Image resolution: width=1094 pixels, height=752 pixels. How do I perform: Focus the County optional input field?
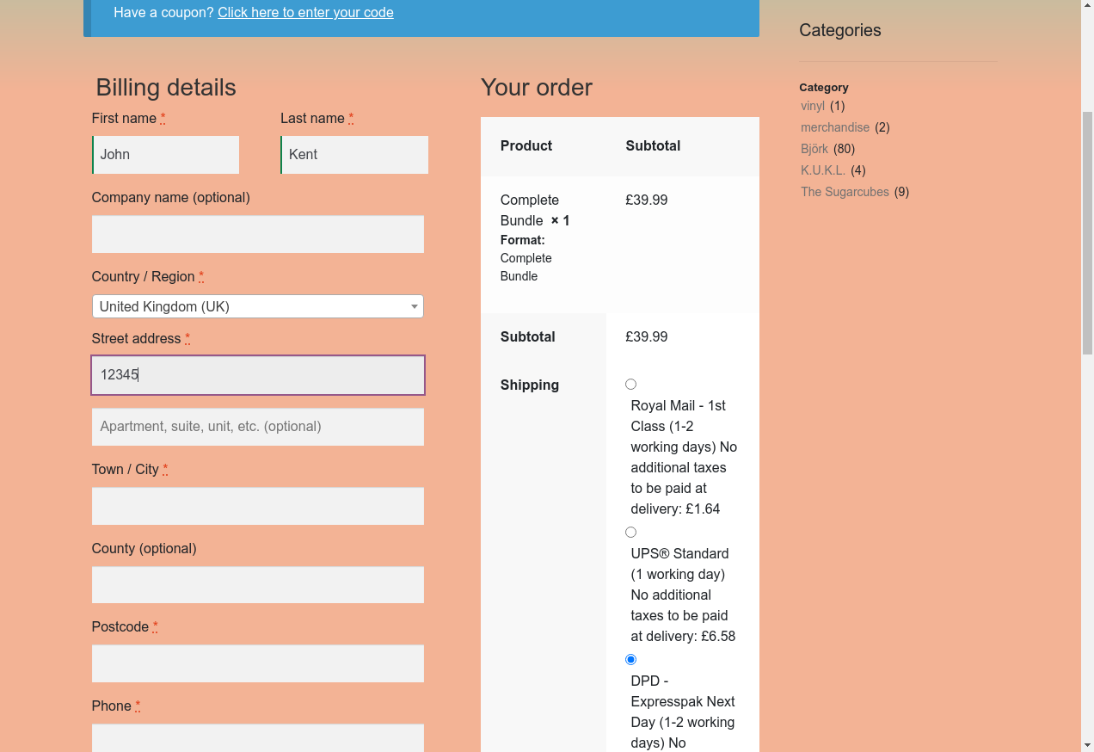coord(258,585)
